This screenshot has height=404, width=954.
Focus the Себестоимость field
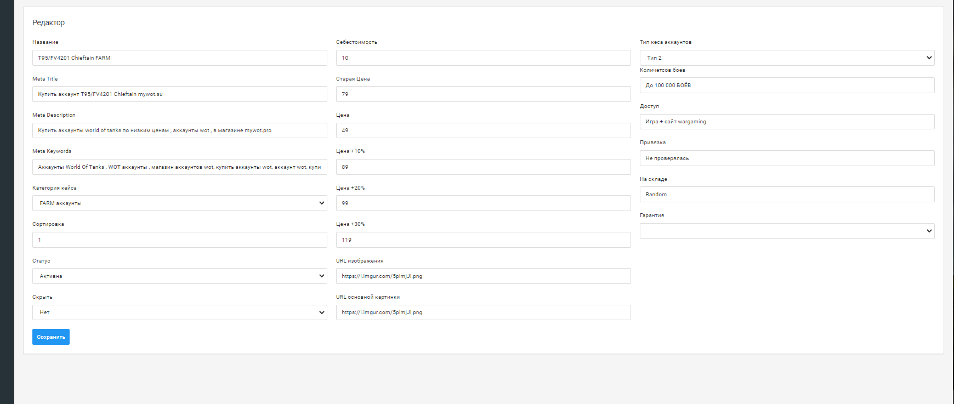click(482, 58)
